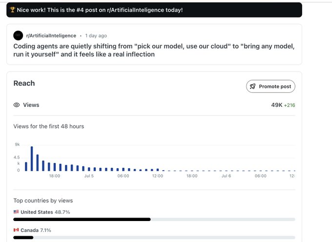Click the +216 views increase

[290, 105]
